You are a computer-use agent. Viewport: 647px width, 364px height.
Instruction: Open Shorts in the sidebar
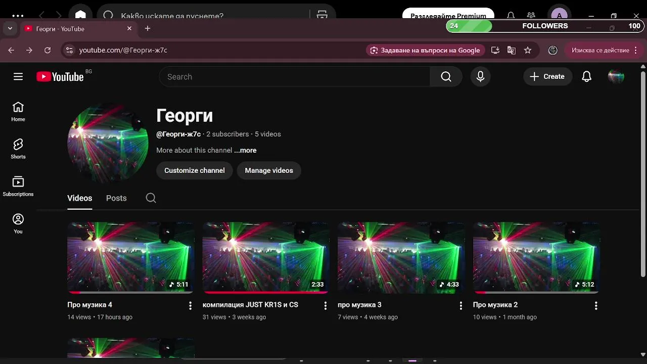point(18,149)
